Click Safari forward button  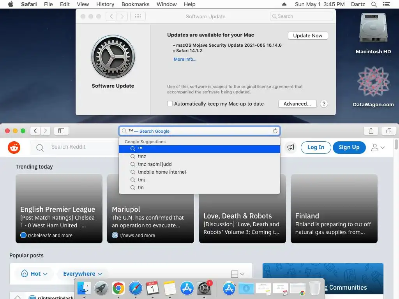coord(45,131)
